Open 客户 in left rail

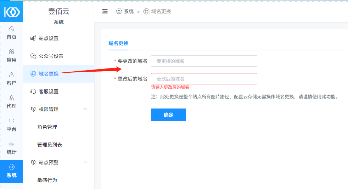(x=12, y=79)
